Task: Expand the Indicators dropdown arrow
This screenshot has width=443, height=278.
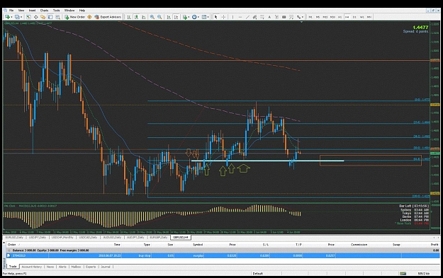Action: (189, 17)
